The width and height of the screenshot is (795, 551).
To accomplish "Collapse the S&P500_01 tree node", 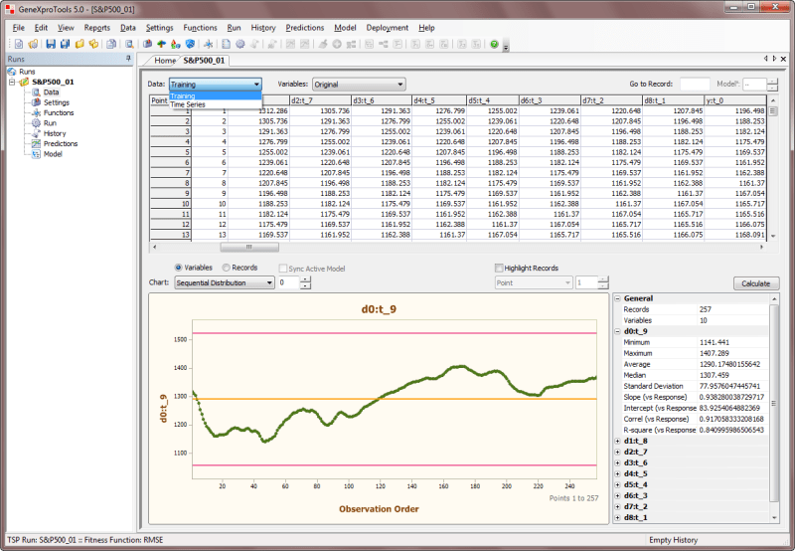I will tap(12, 82).
